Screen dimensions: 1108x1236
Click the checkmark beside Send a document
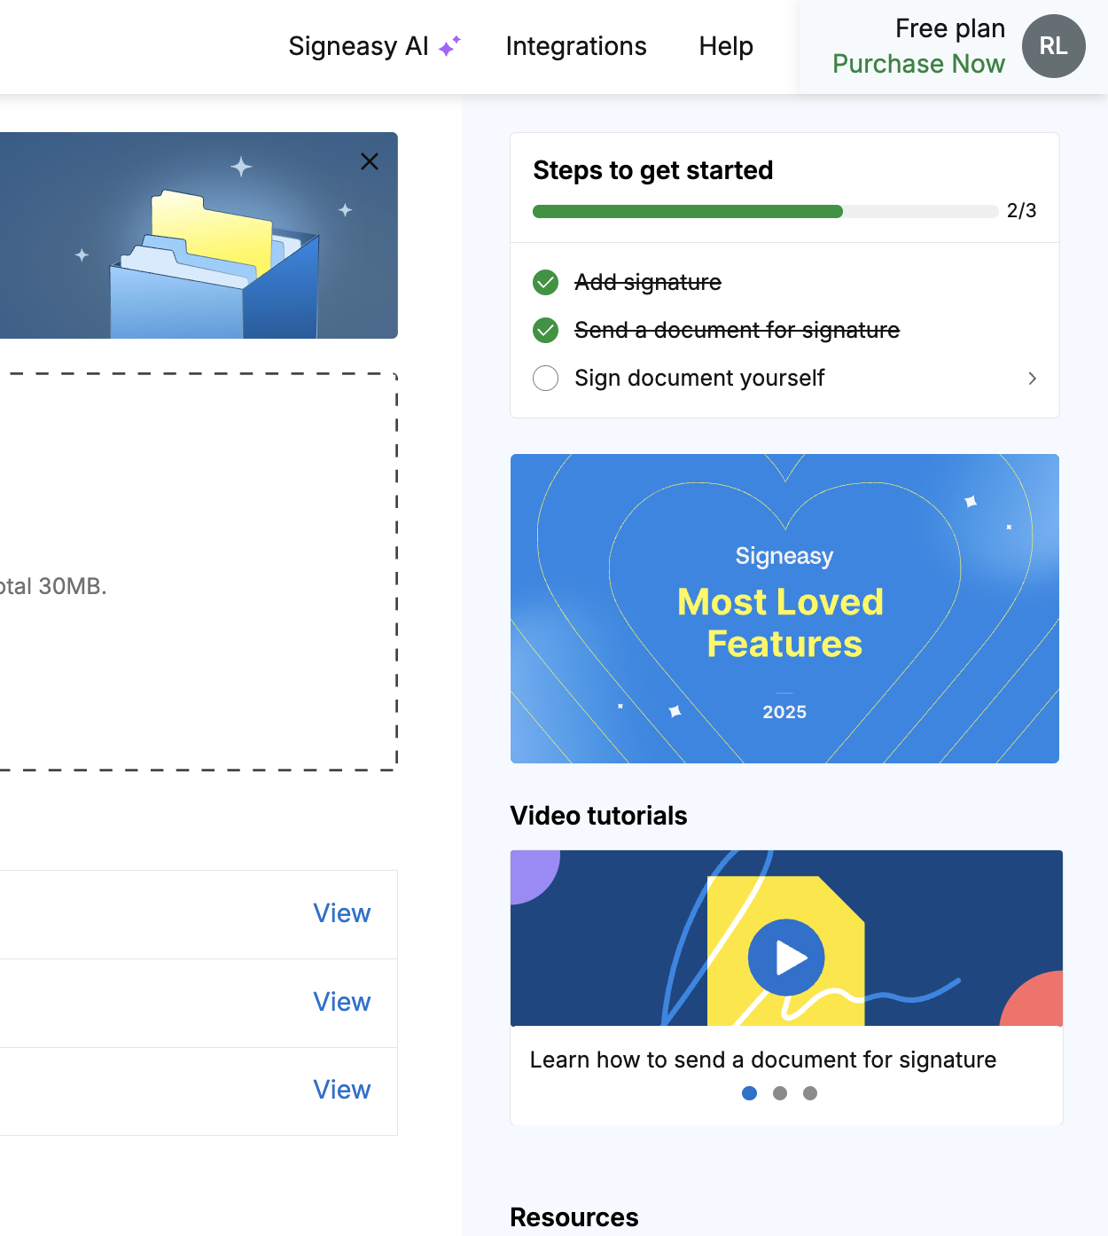coord(545,331)
